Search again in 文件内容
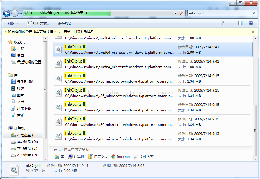 tap(144, 157)
